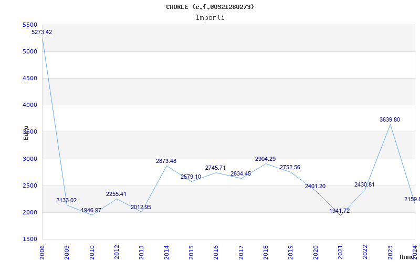
Task: Click the data label 1946.97
Action: (91, 210)
